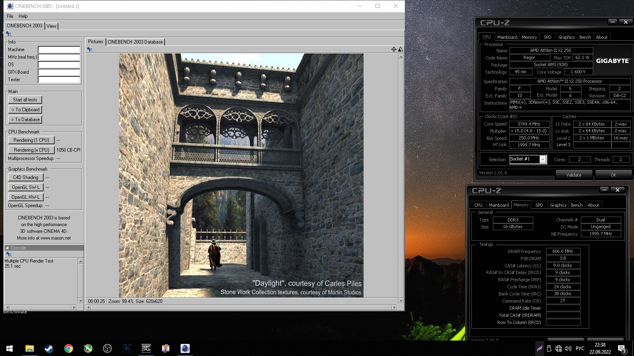Switch to the View tab in CINEBENCH
The width and height of the screenshot is (634, 356).
(52, 26)
